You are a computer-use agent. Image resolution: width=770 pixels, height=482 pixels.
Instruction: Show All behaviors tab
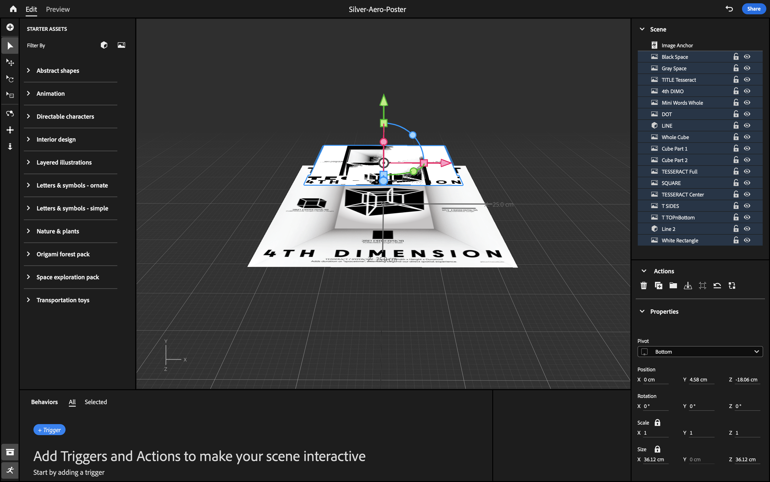pos(72,402)
